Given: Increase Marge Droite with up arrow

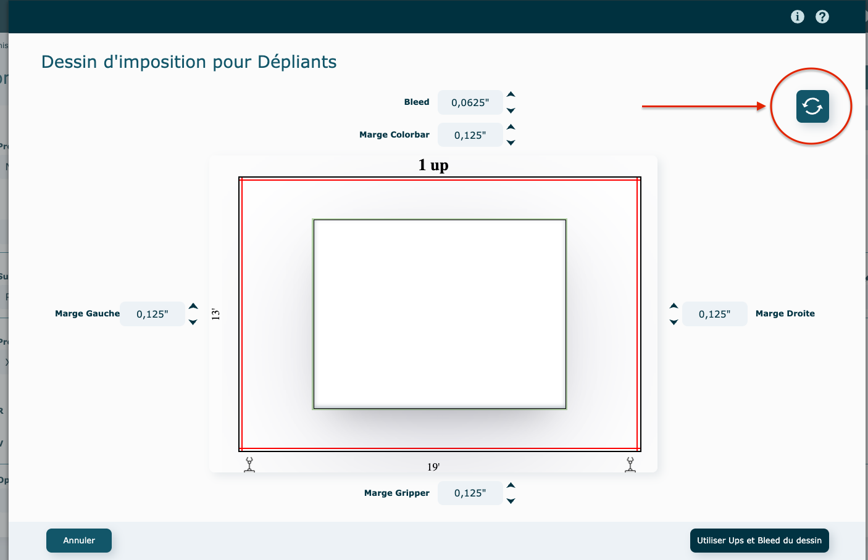Looking at the screenshot, I should (x=674, y=306).
